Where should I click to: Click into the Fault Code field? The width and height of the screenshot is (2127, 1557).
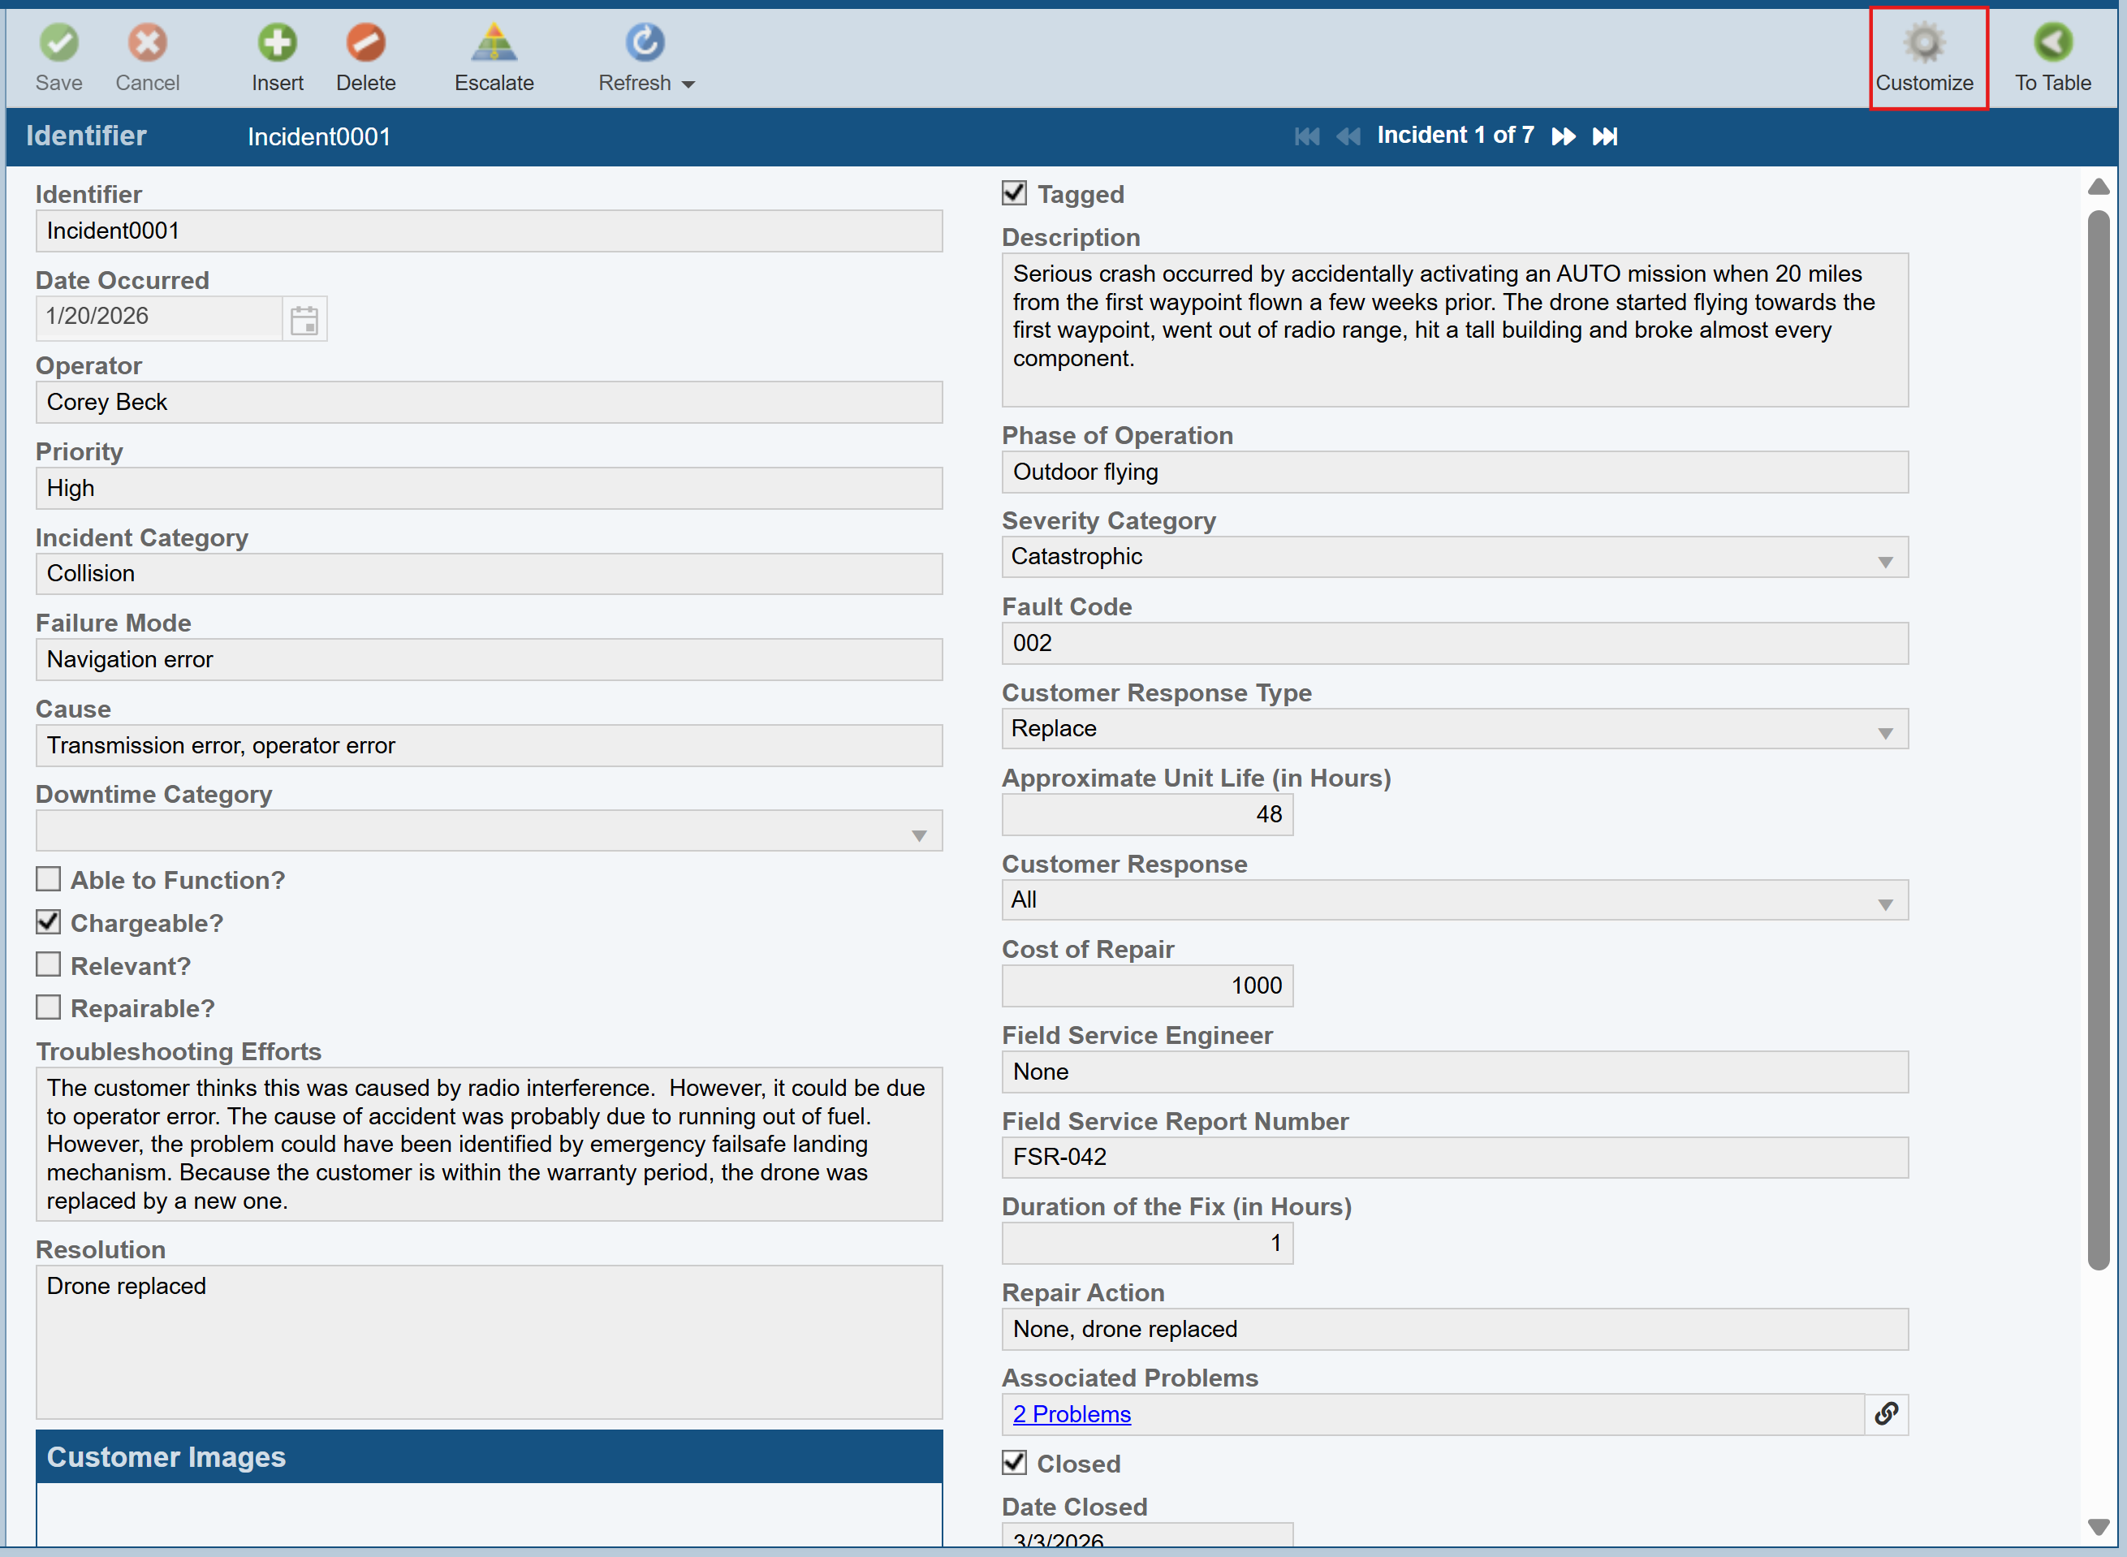[x=1454, y=643]
